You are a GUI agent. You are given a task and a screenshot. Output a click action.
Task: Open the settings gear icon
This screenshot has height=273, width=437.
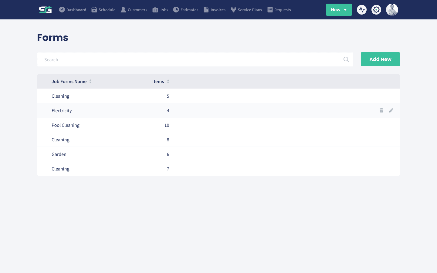tap(376, 10)
